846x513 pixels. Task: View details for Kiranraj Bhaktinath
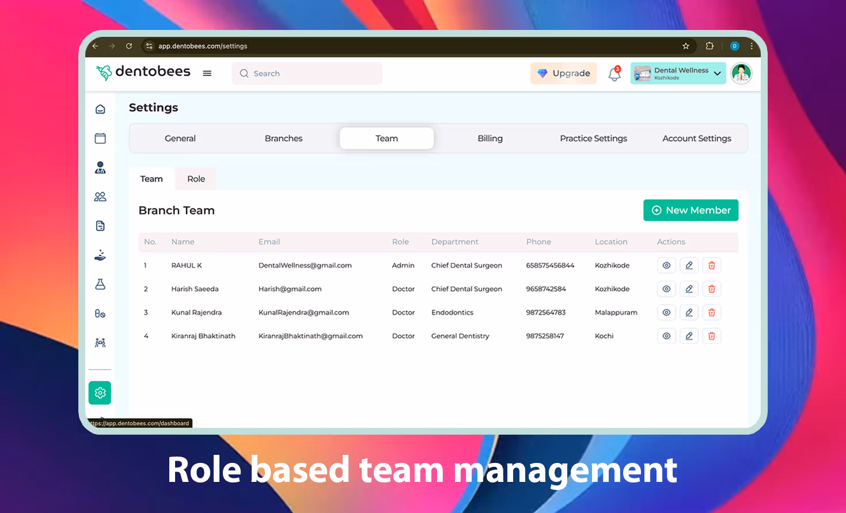pyautogui.click(x=666, y=336)
